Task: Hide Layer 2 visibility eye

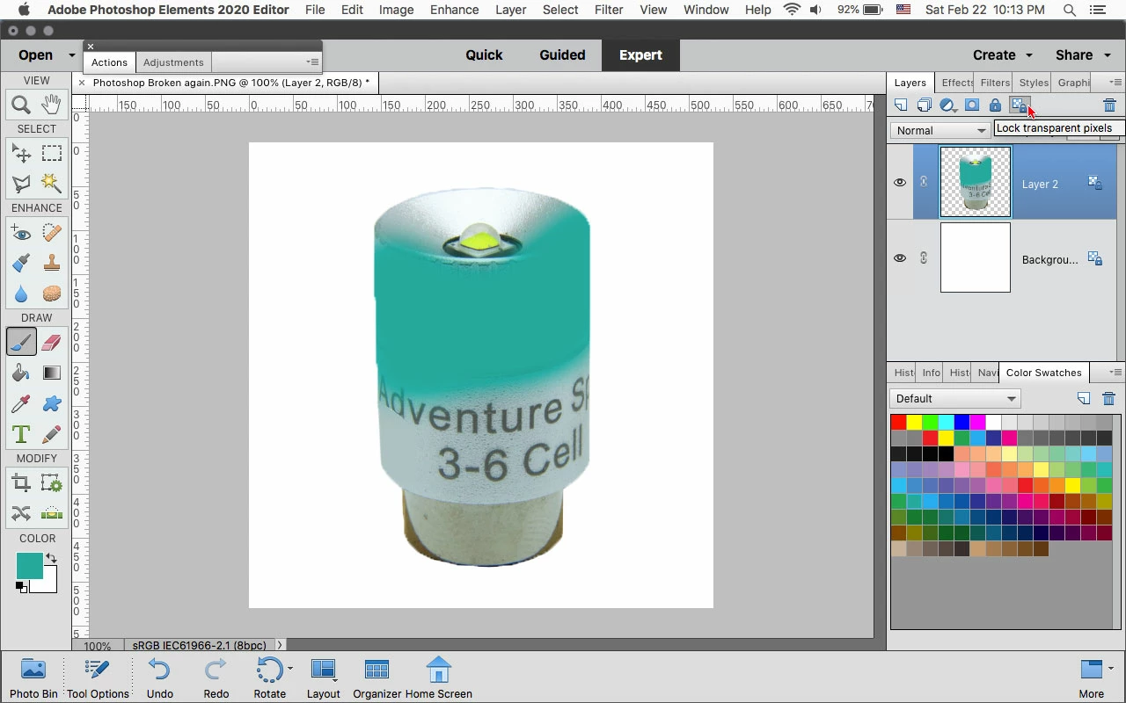Action: [899, 183]
